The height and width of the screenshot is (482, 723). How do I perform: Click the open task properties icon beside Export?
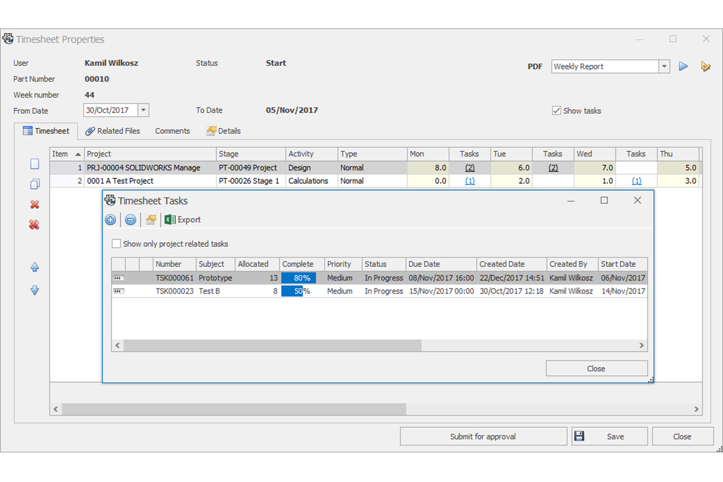(151, 220)
